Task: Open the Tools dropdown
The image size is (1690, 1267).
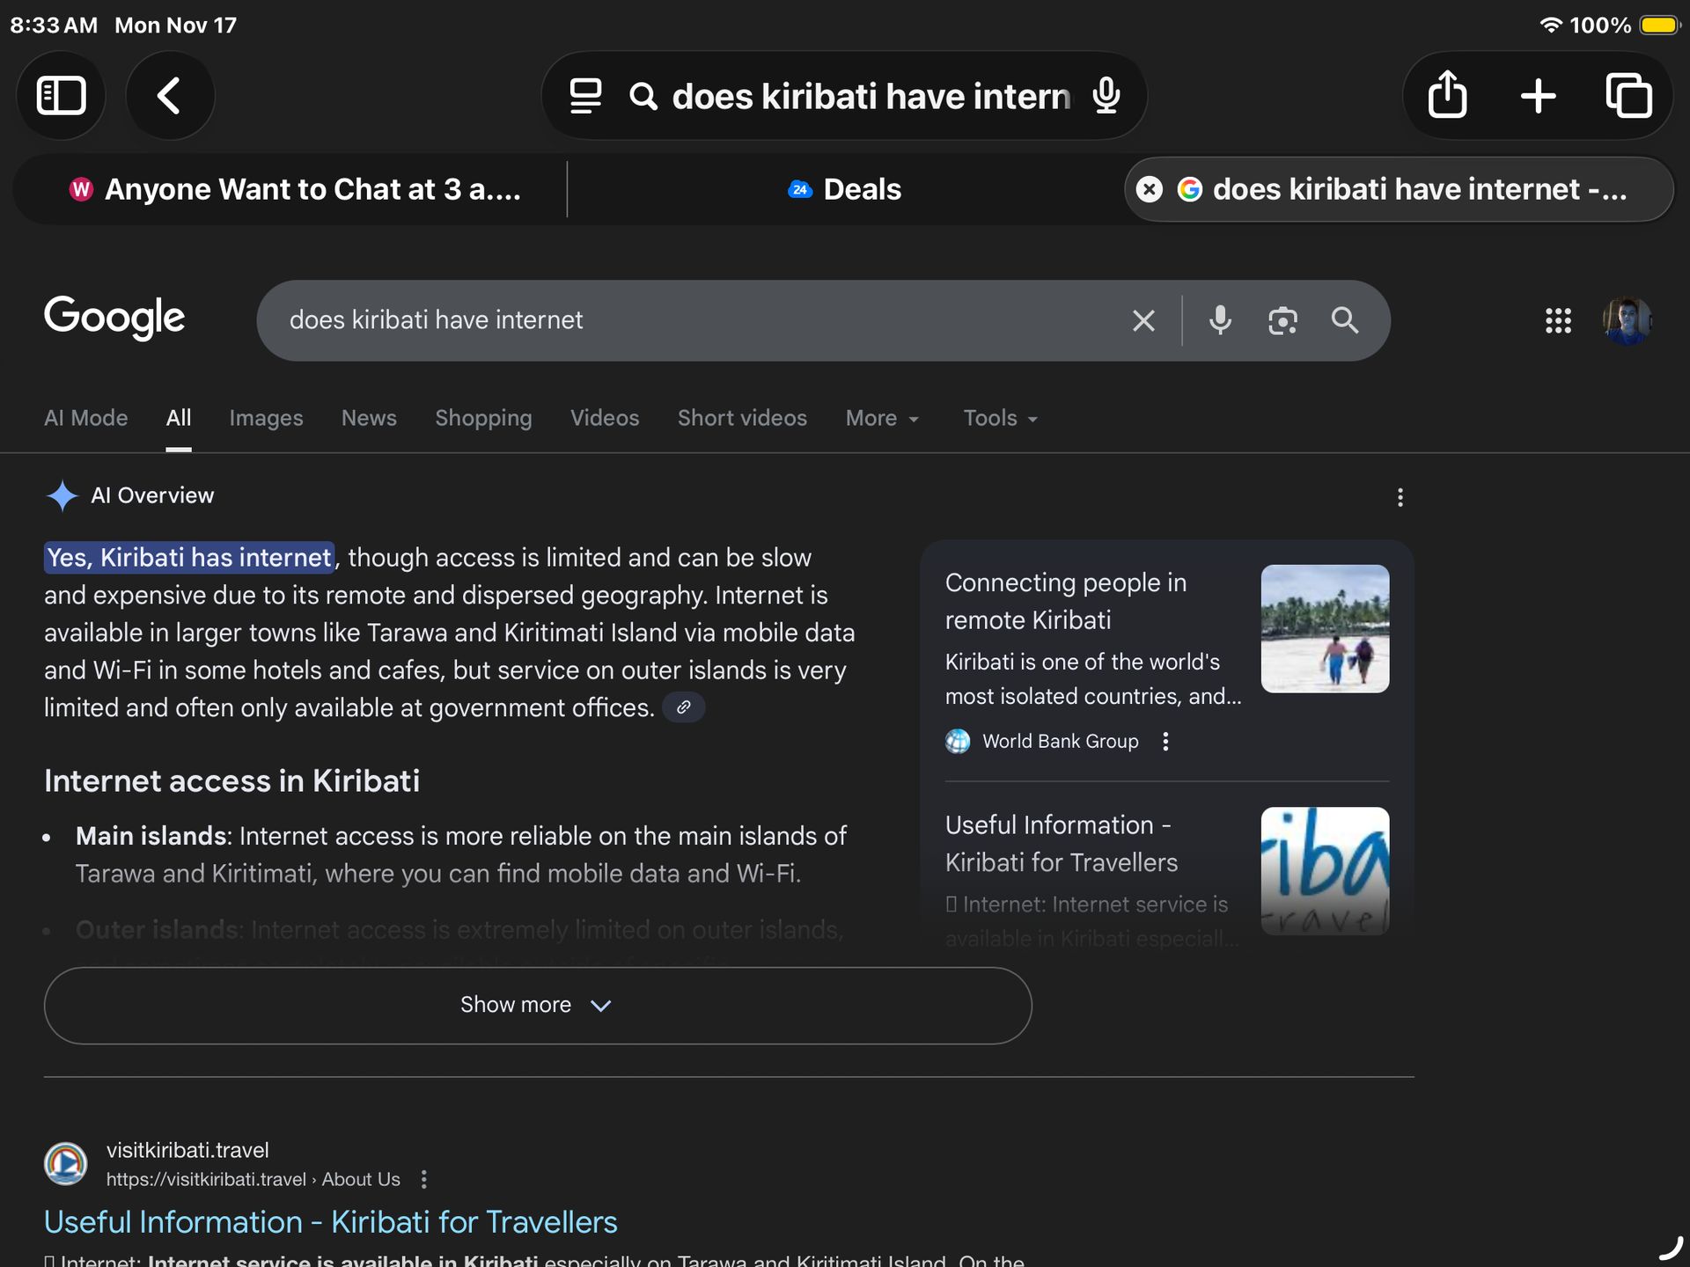Action: click(1000, 418)
